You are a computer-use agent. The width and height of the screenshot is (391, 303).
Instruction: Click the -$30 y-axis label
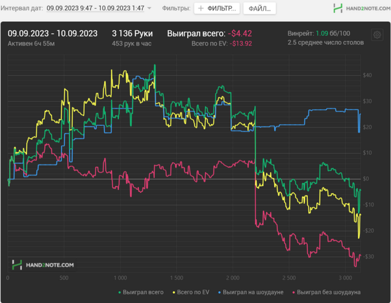coord(368,257)
